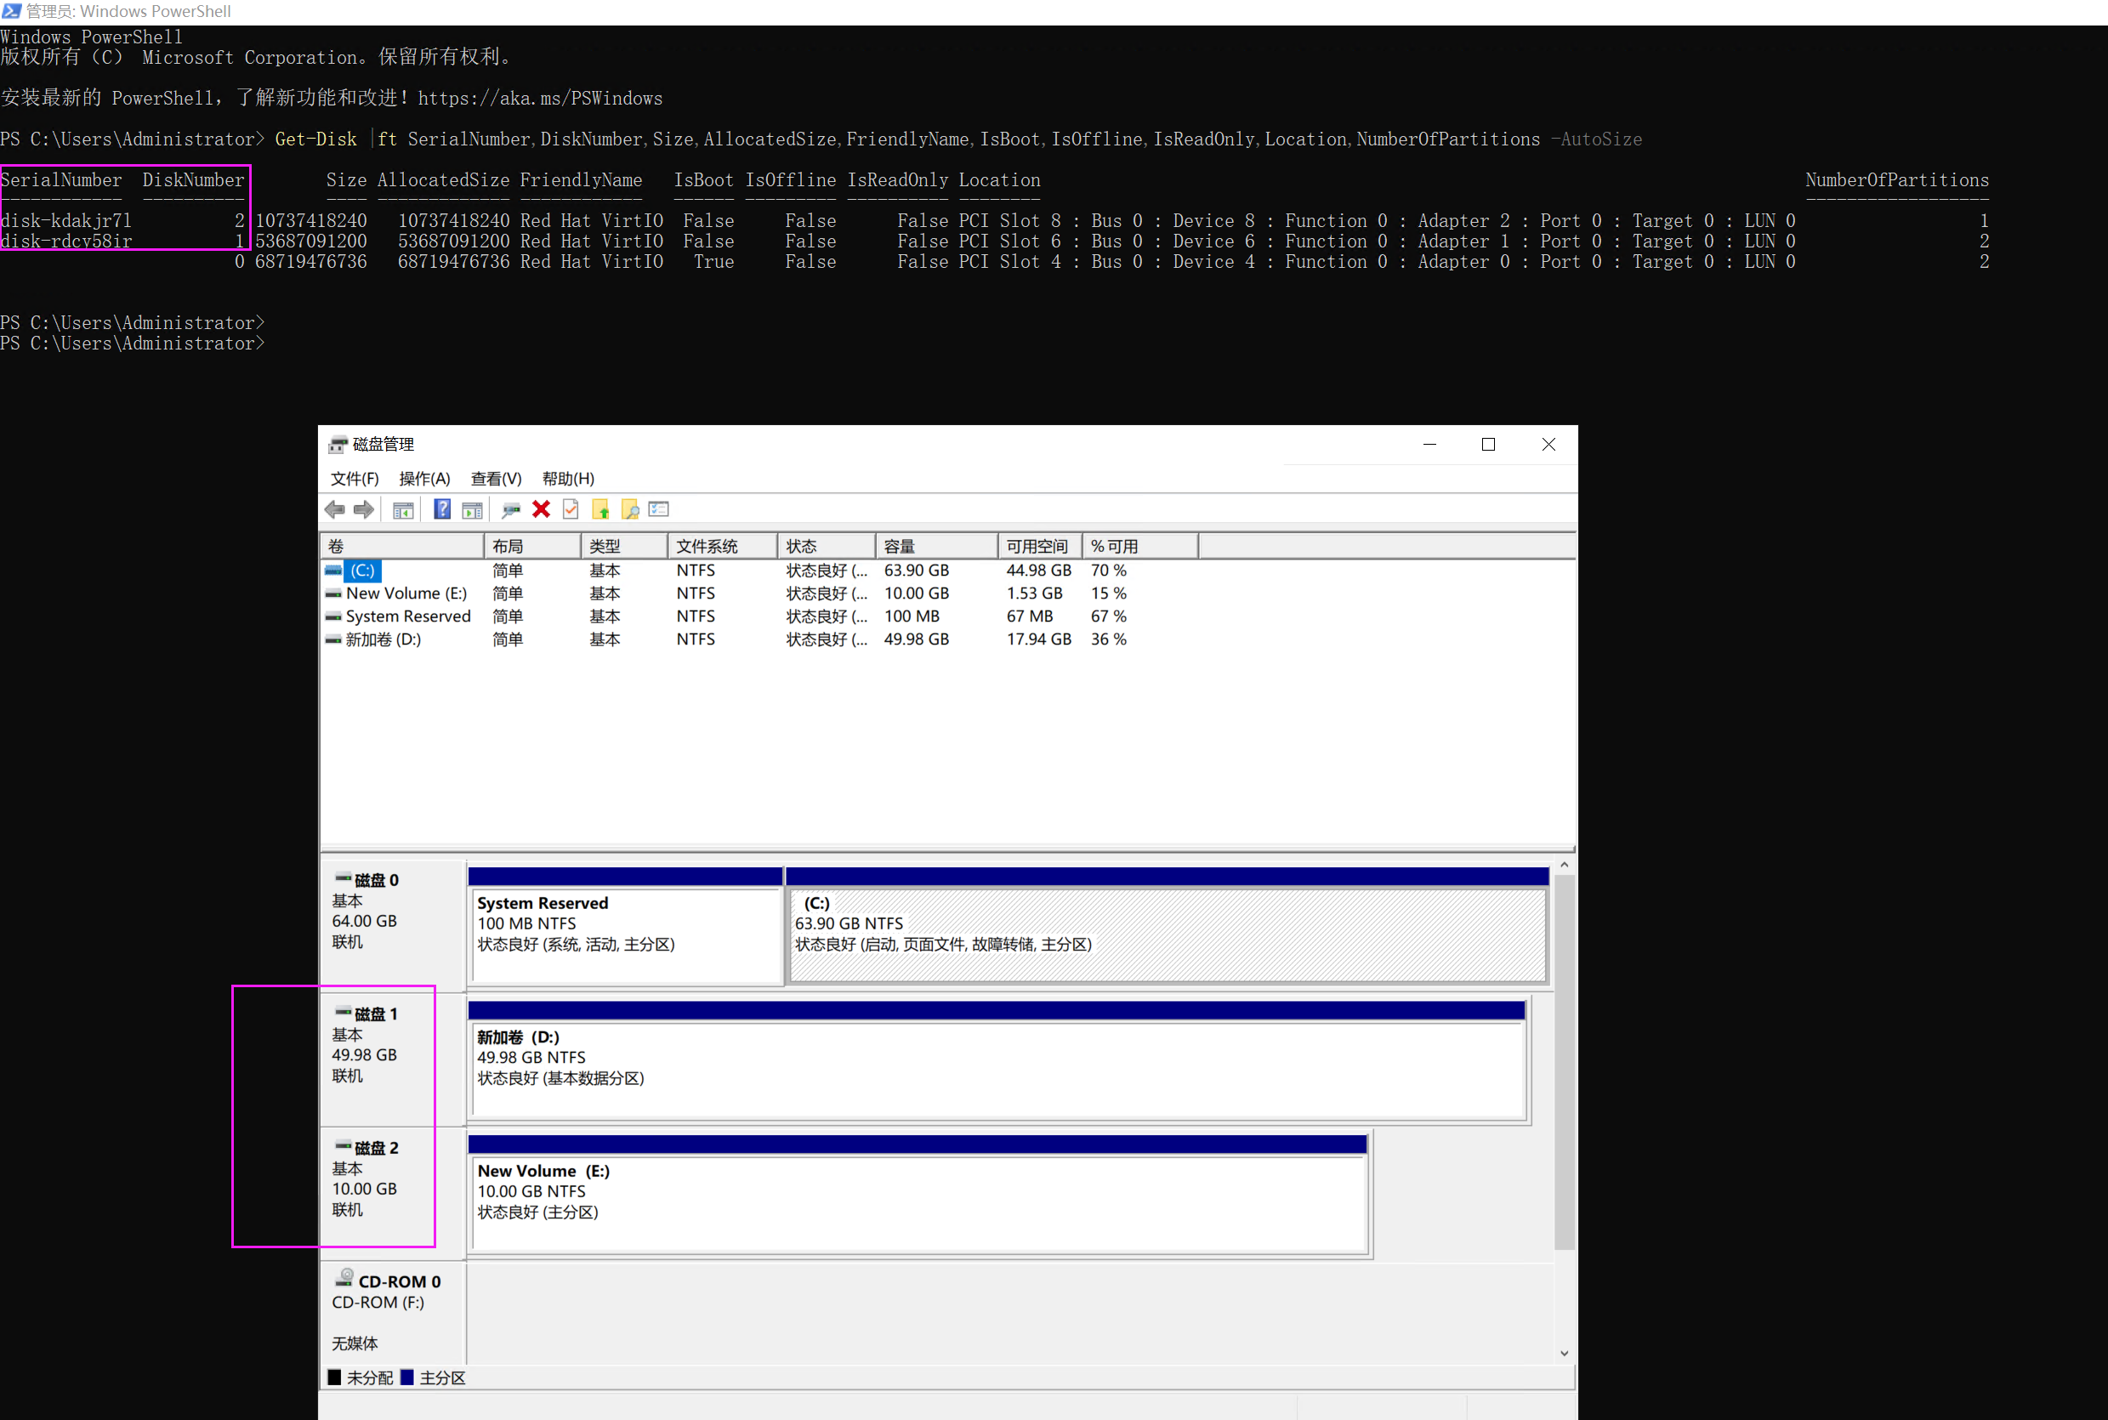Click the 主分区 blue legend swatch

407,1377
